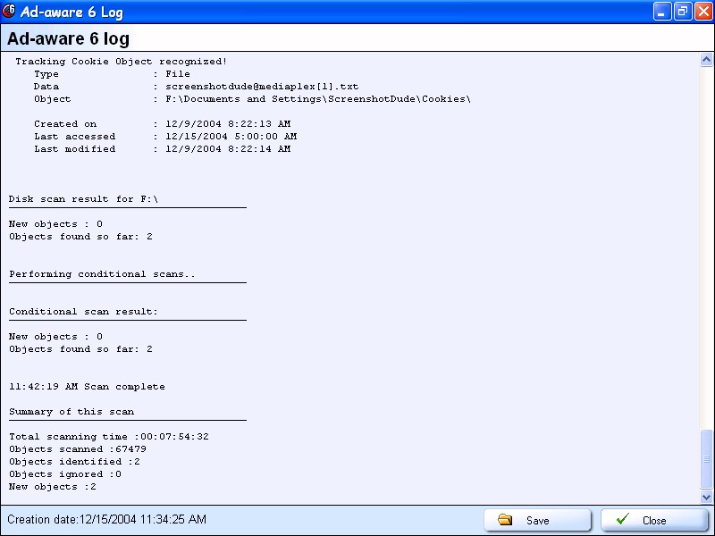Click the final 'New objects :2' line
This screenshot has height=536, width=715.
(53, 487)
